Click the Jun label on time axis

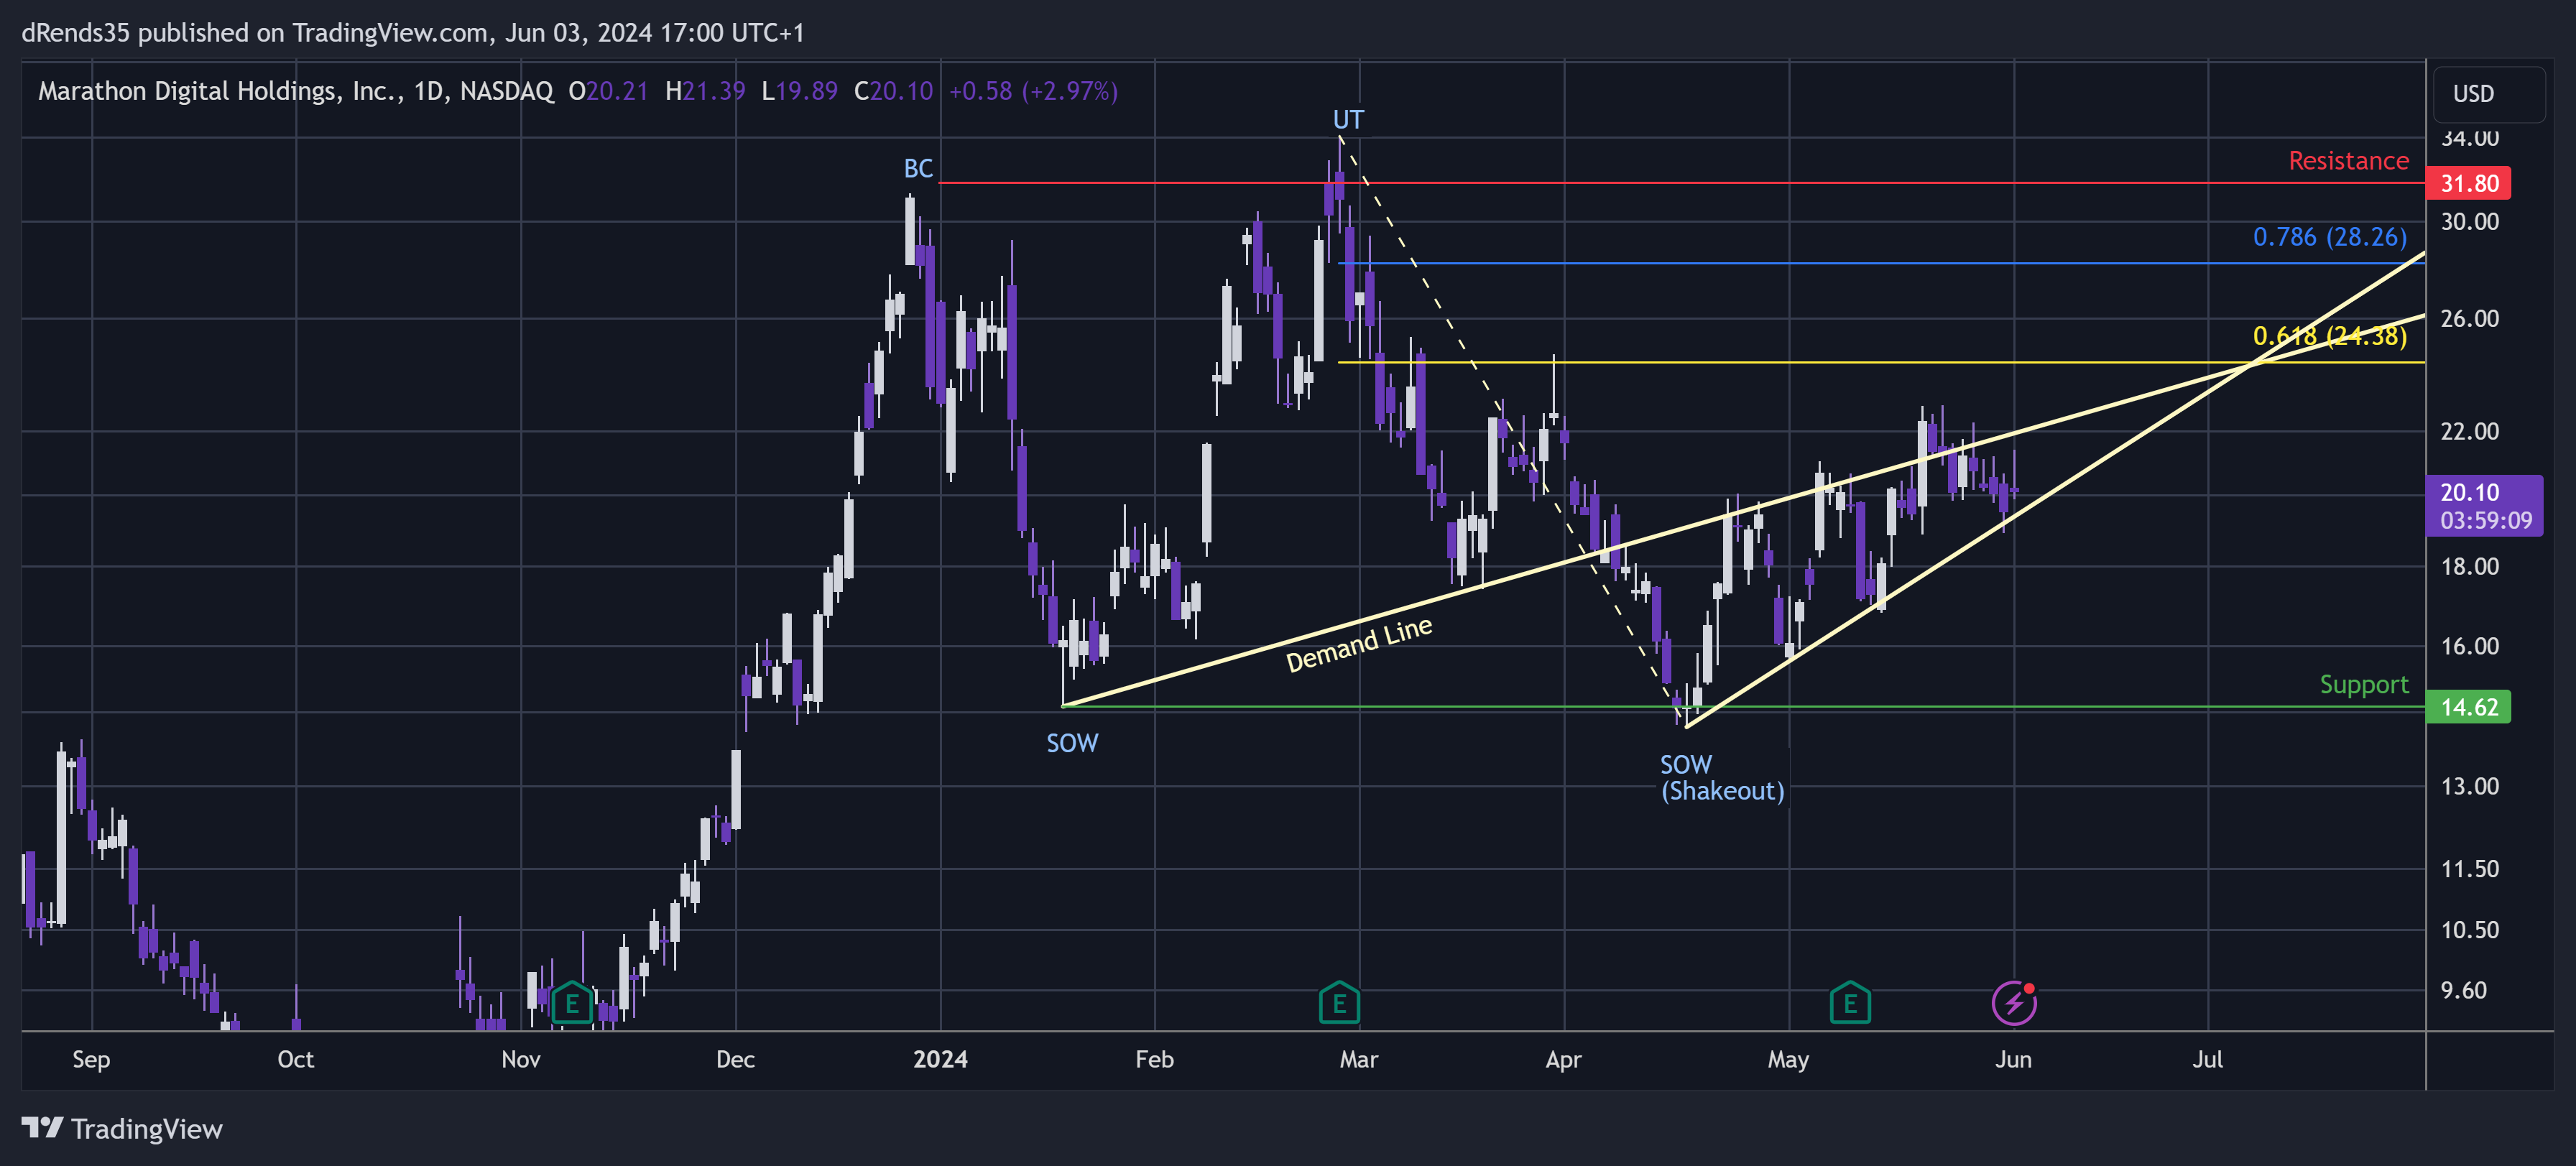[2013, 1060]
